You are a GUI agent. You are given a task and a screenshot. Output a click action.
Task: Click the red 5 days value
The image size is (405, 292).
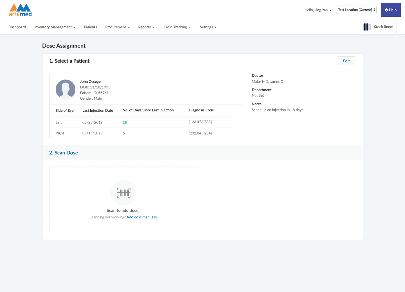coord(124,133)
